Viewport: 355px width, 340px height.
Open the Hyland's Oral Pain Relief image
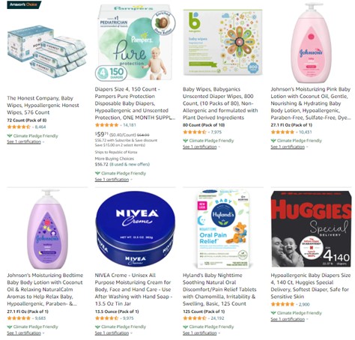point(223,229)
